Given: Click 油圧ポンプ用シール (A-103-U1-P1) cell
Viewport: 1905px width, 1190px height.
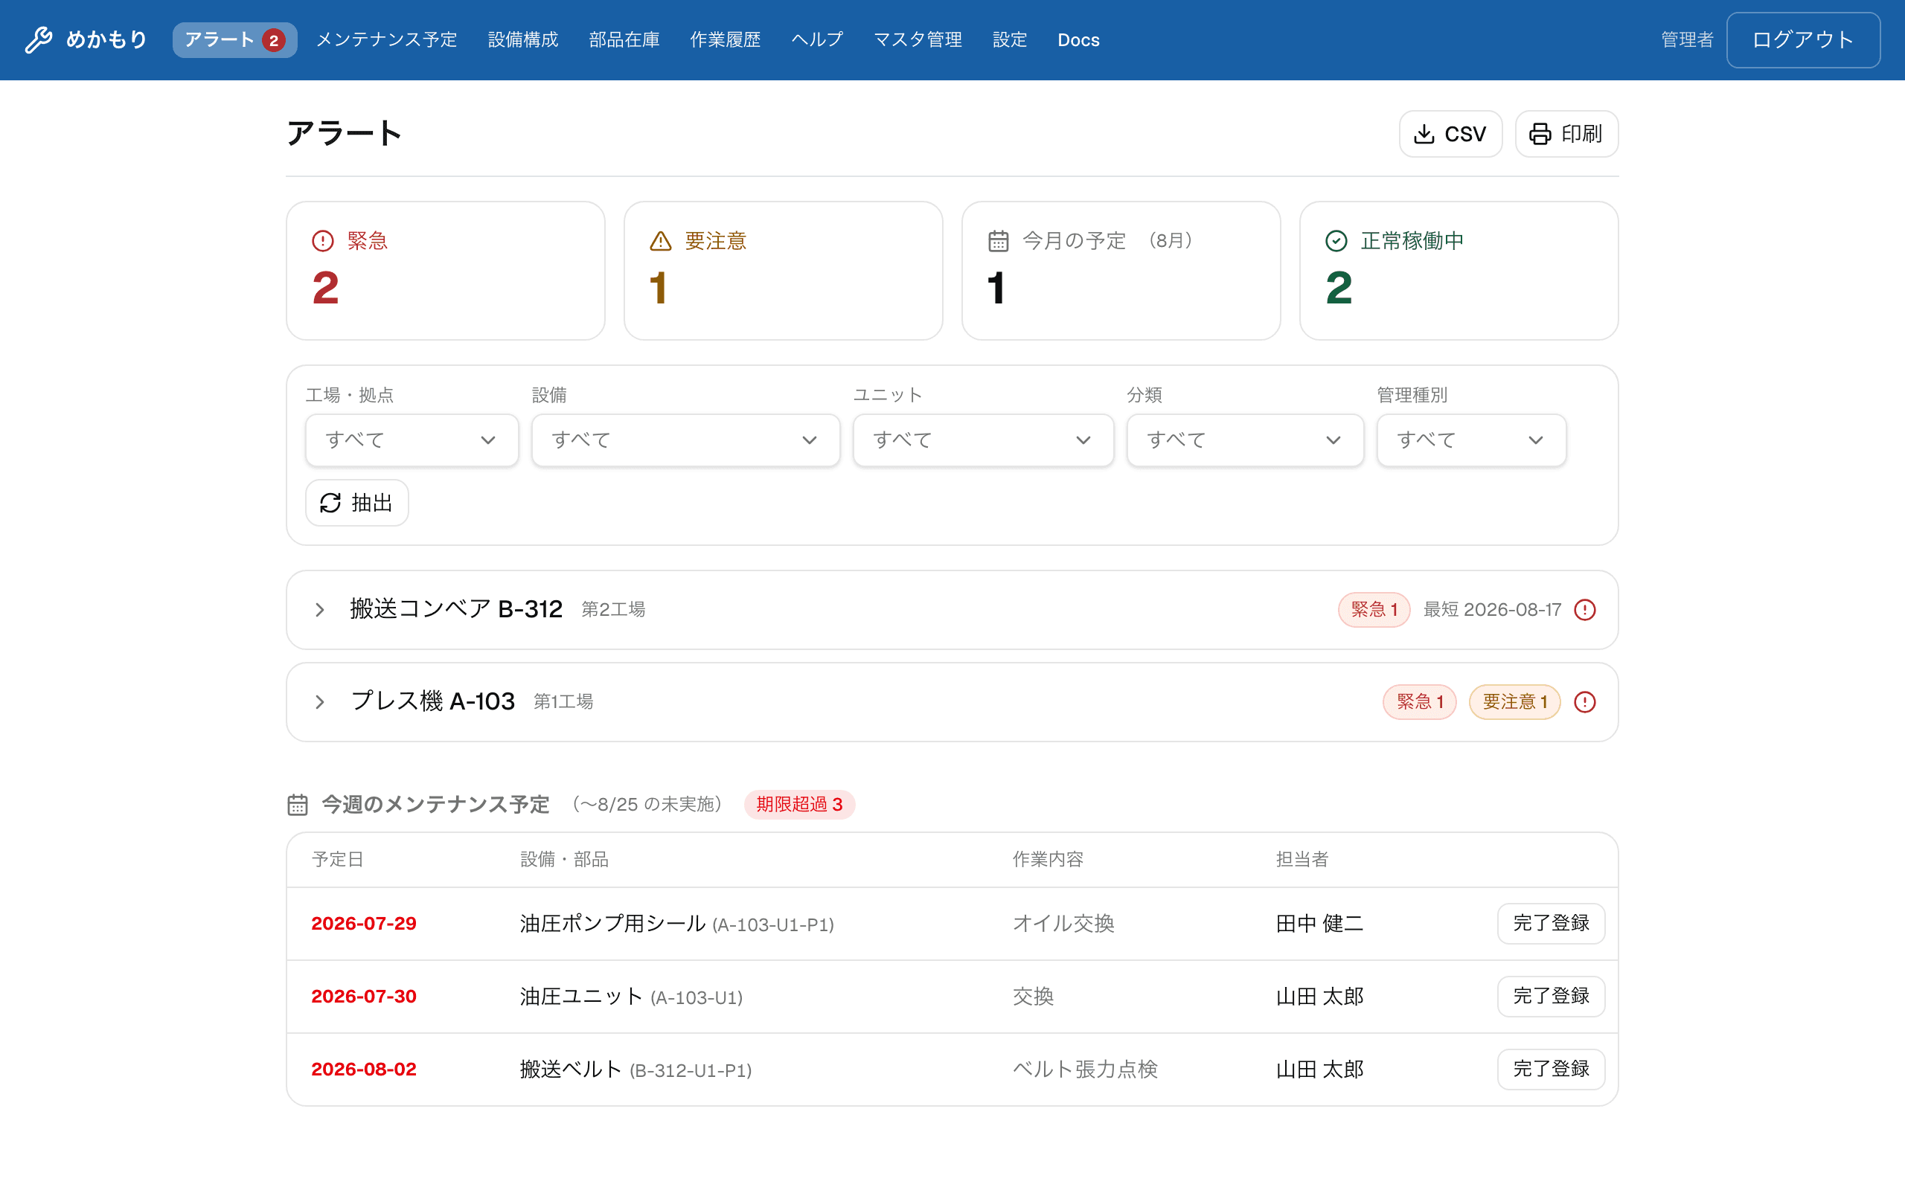Looking at the screenshot, I should (677, 924).
